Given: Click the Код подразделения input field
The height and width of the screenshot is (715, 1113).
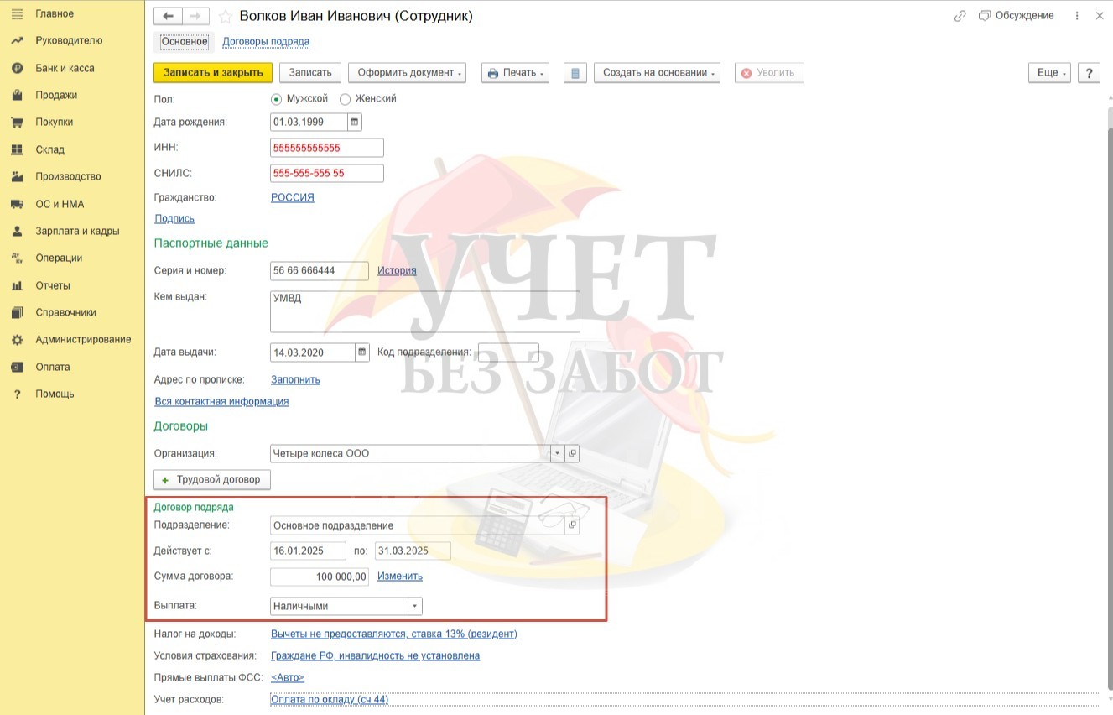Looking at the screenshot, I should [508, 352].
